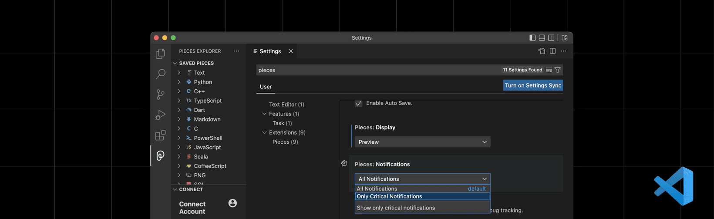Click Turn on Settings Sync button
Viewport: 714px width, 219px height.
click(x=533, y=85)
